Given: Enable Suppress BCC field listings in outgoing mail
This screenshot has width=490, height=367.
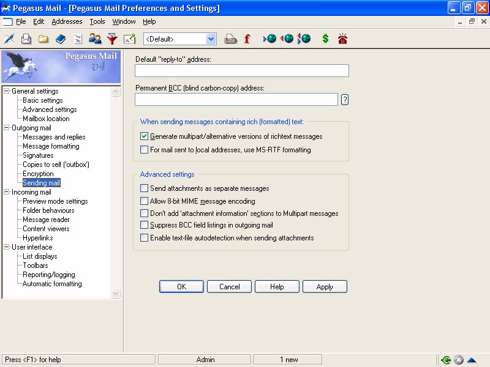Looking at the screenshot, I should (144, 225).
